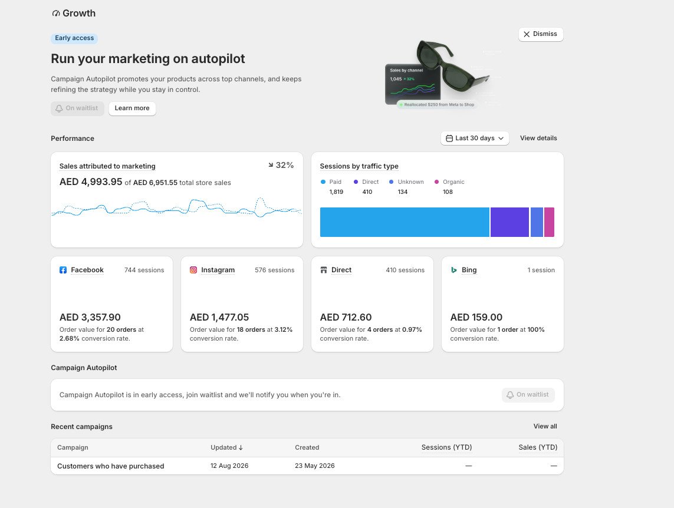Open the Instagram channel link
Screen dimensions: 674x508
coord(218,270)
